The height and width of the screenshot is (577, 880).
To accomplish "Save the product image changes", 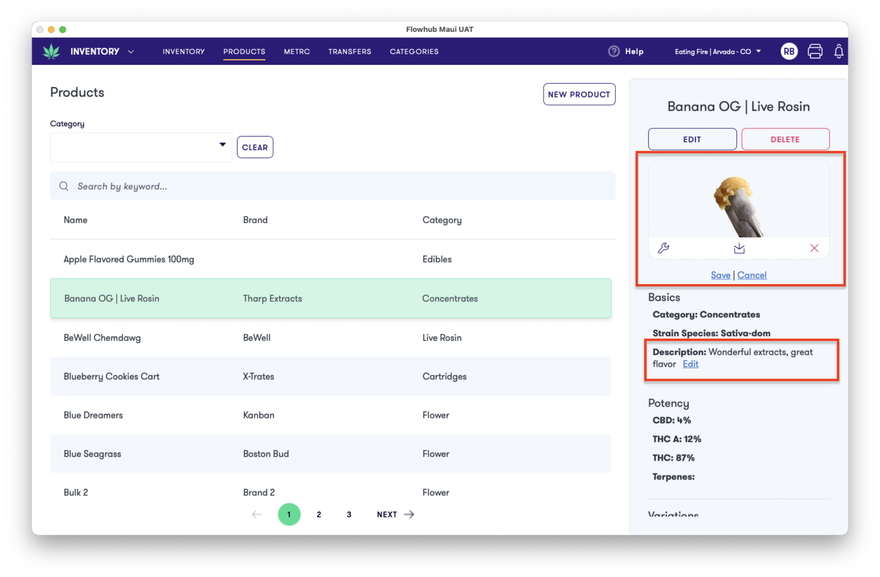I will click(x=720, y=275).
